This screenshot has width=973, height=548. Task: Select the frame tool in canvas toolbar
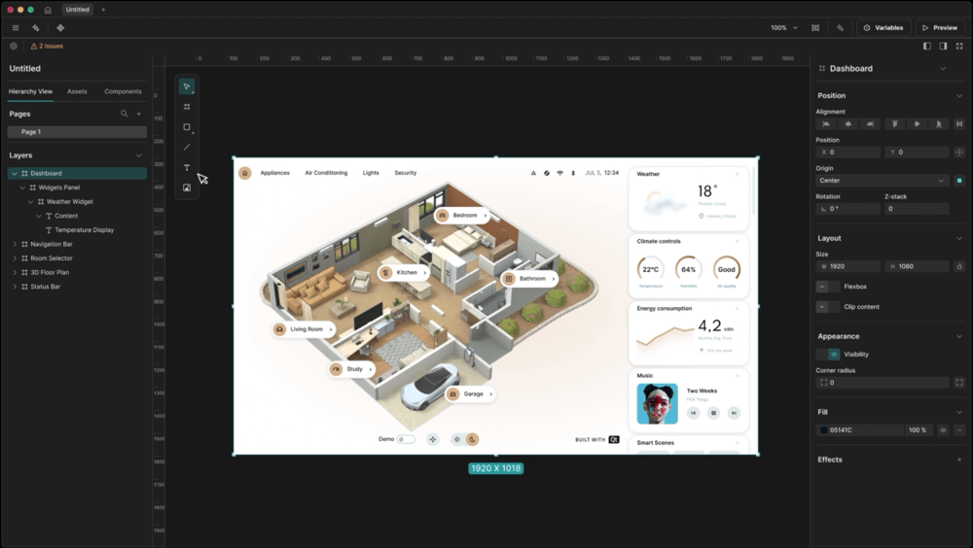point(187,107)
